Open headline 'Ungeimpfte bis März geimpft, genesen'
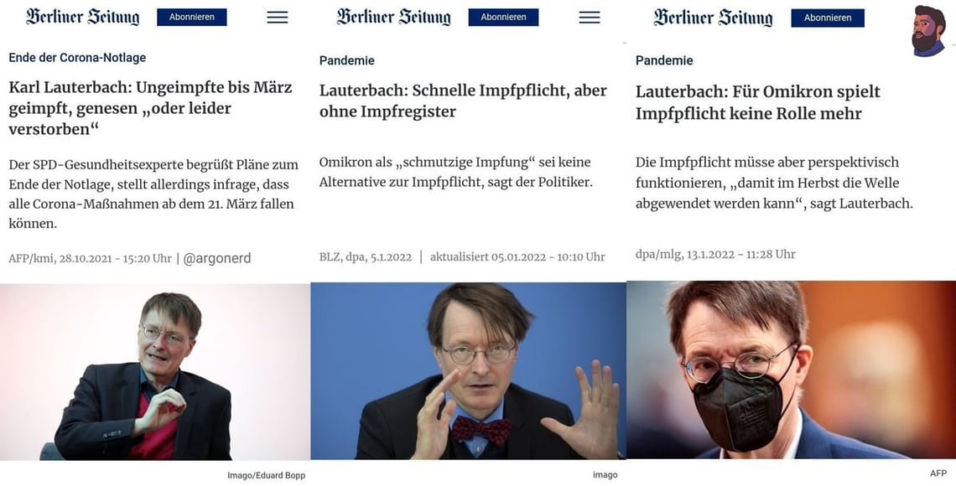This screenshot has width=956, height=486. click(151, 108)
